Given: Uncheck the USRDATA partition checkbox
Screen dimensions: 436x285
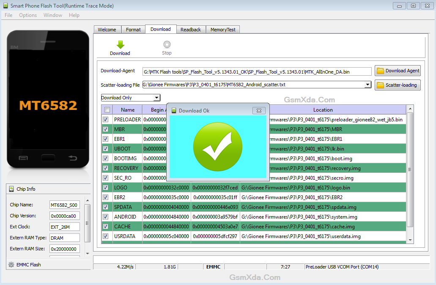Looking at the screenshot, I should click(106, 236).
